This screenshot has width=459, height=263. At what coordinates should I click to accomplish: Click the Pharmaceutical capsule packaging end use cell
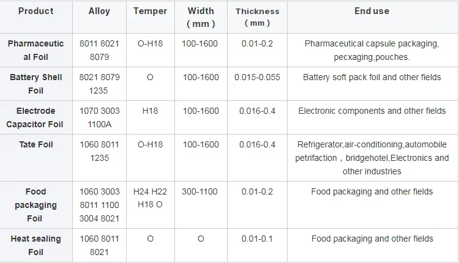[371, 50]
